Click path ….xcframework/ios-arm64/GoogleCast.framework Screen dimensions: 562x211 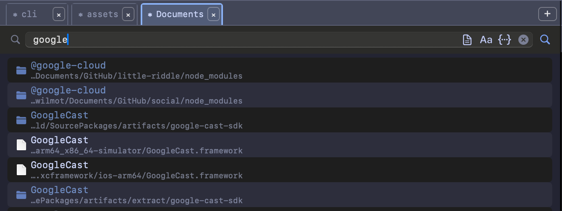(137, 176)
